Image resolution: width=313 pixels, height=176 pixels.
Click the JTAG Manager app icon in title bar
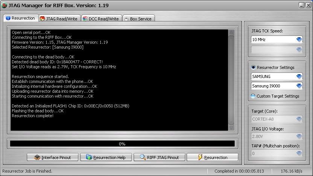point(4,5)
